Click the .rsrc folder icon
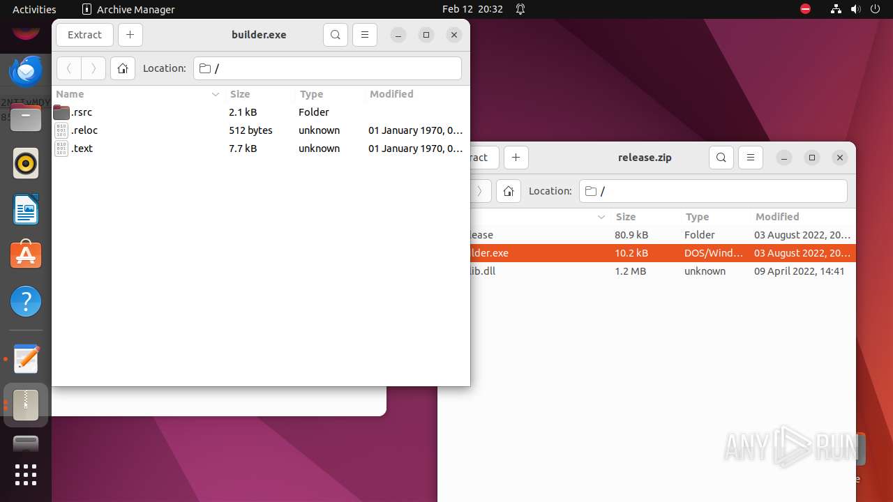893x502 pixels. point(61,112)
